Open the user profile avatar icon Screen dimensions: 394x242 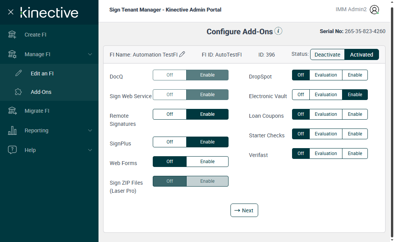tap(374, 10)
